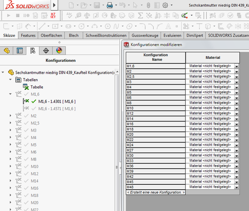This screenshot has width=249, height=211.
Task: Click the Sigma section properties icon
Action: click(140, 15)
